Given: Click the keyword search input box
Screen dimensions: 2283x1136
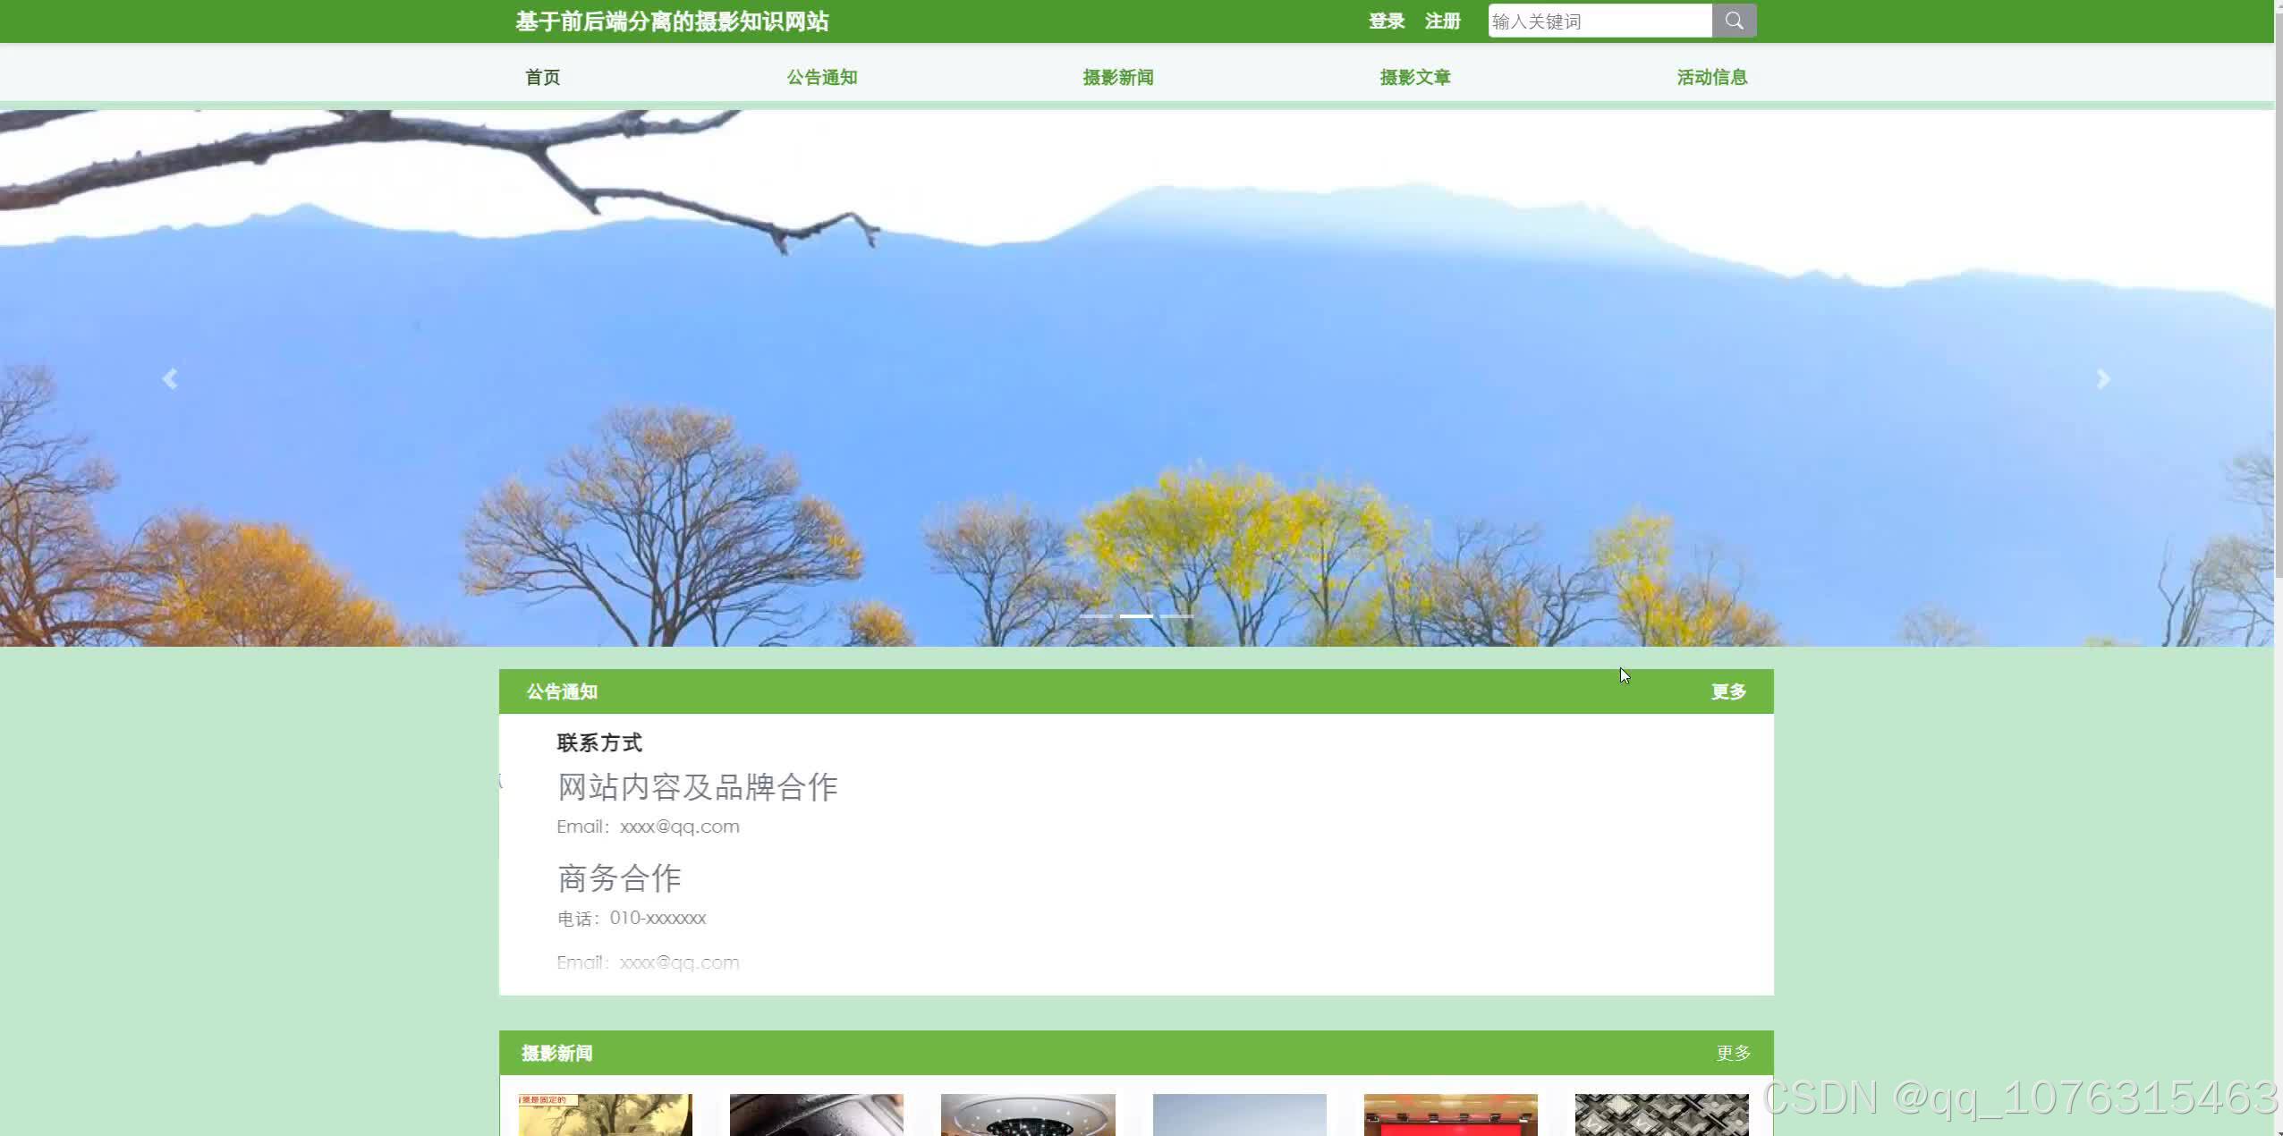Looking at the screenshot, I should (1600, 20).
